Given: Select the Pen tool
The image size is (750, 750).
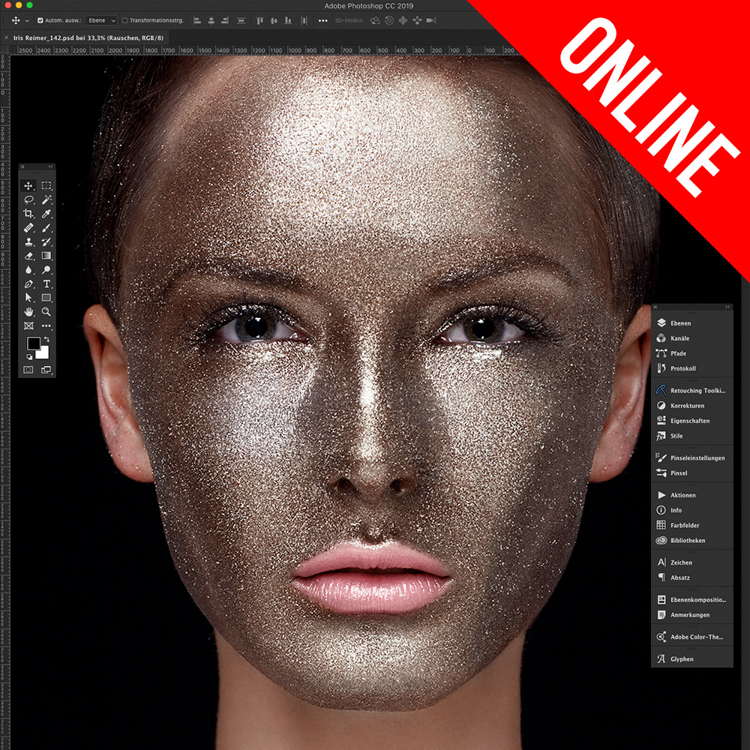Looking at the screenshot, I should pyautogui.click(x=28, y=283).
